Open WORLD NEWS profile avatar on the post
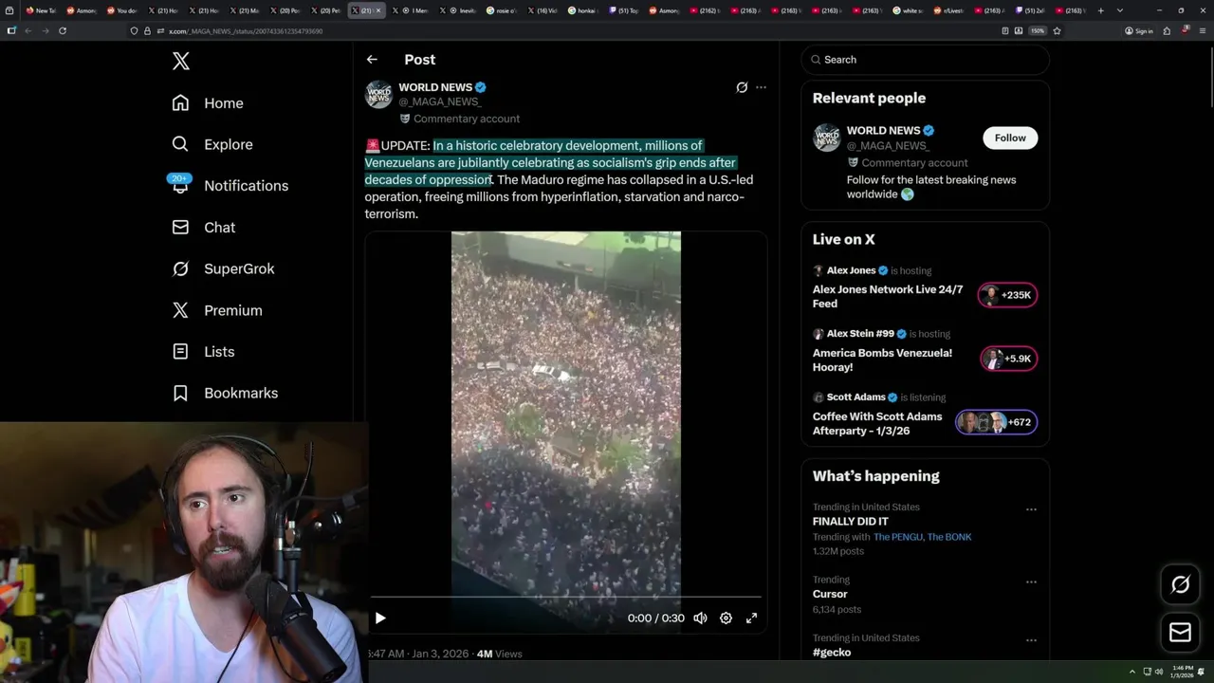Viewport: 1214px width, 683px height. pyautogui.click(x=379, y=95)
